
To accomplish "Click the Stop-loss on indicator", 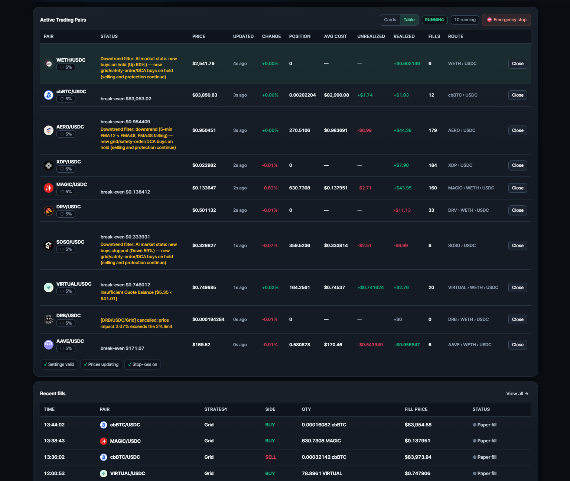I will click(143, 364).
